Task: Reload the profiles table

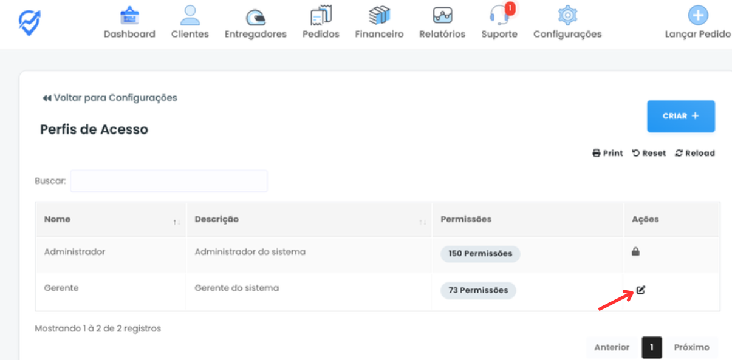Action: coord(695,153)
